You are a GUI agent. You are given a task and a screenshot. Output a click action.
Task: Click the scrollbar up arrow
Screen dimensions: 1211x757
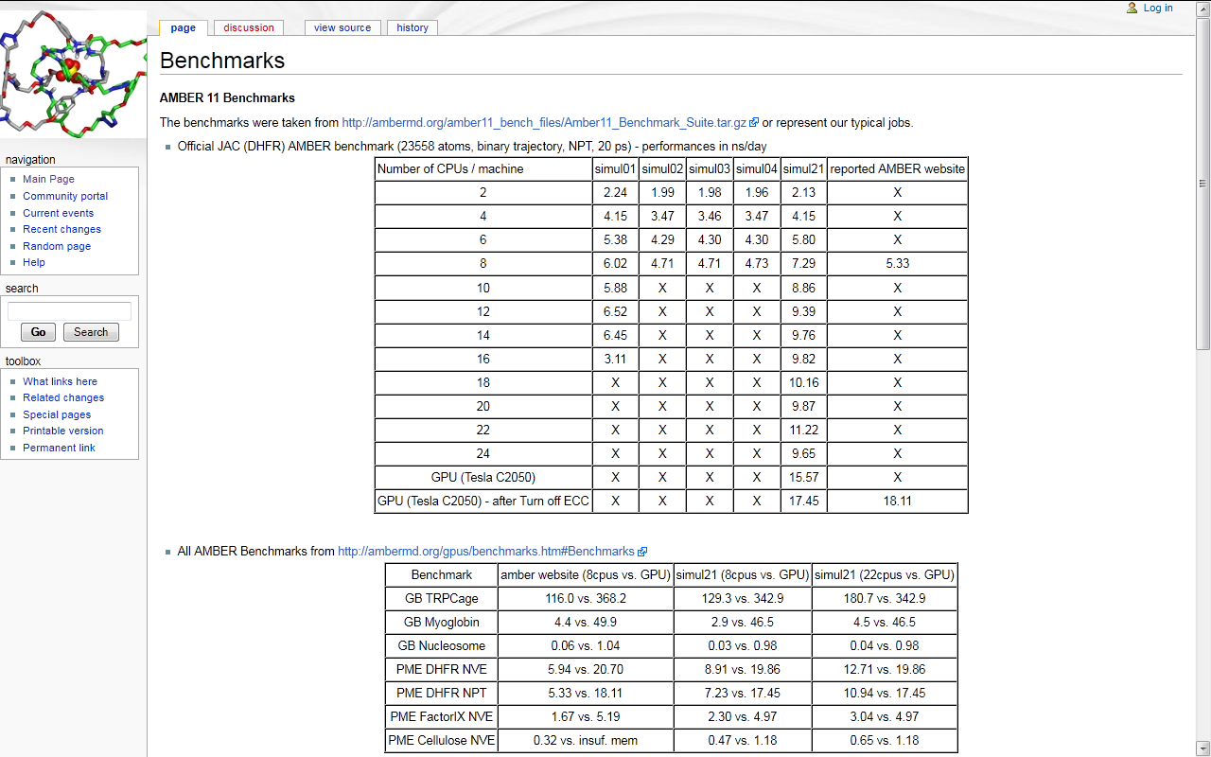[1203, 7]
